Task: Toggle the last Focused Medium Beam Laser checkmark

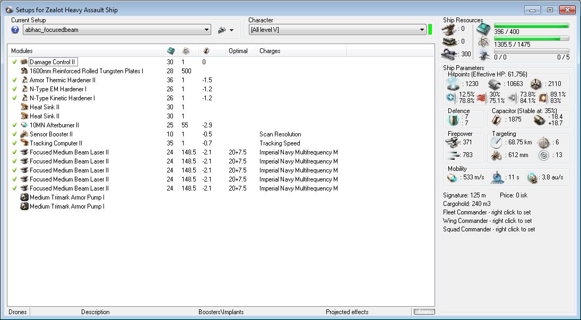Action: pos(14,188)
